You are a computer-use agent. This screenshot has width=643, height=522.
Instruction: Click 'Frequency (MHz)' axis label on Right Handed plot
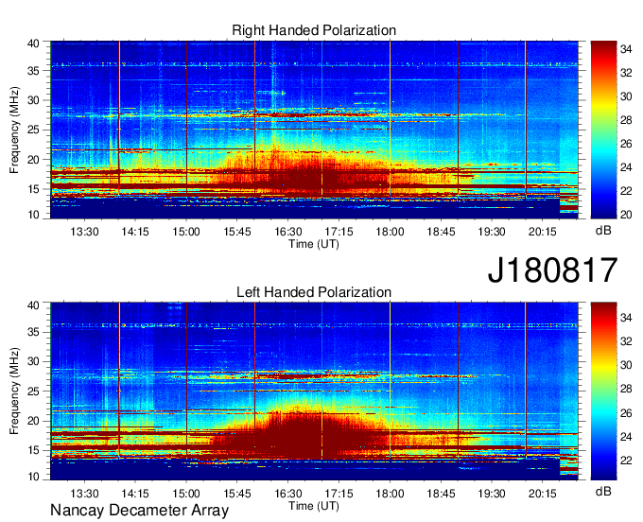(x=14, y=130)
